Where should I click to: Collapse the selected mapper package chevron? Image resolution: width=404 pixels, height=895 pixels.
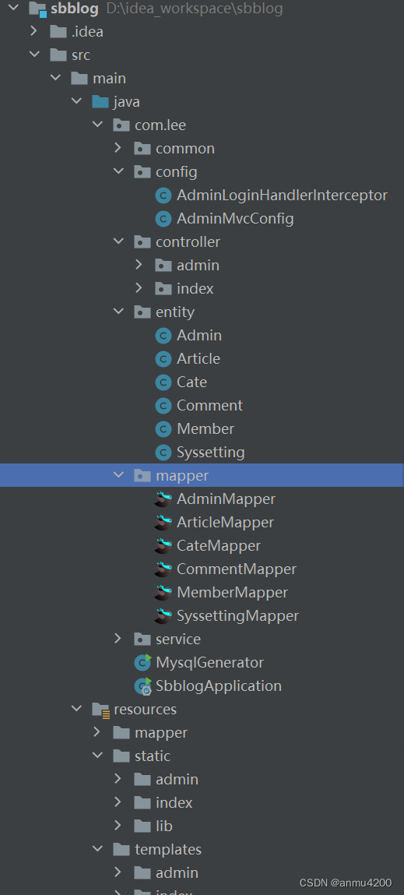click(x=118, y=475)
